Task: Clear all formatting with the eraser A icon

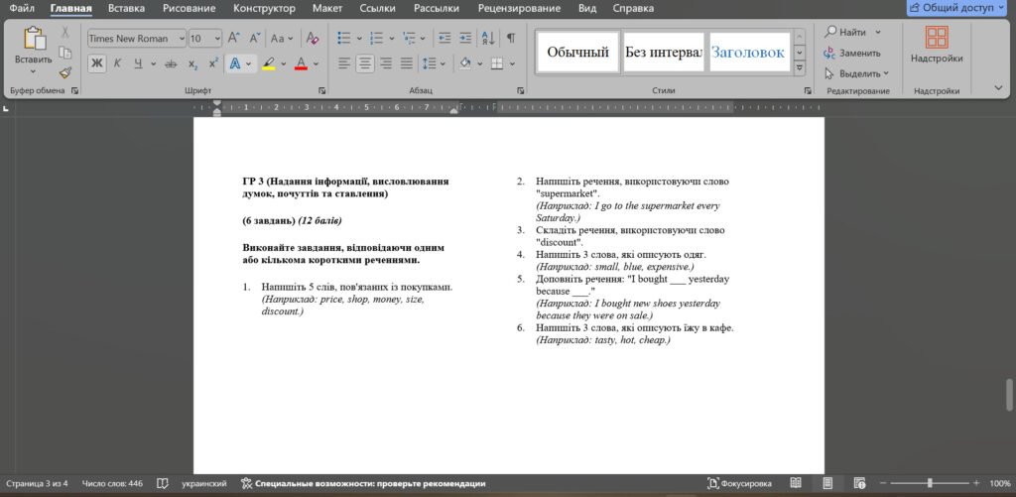Action: [313, 39]
